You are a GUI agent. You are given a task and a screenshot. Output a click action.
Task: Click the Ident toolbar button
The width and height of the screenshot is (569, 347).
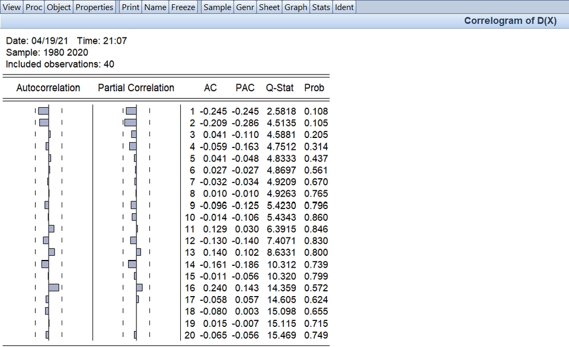344,7
